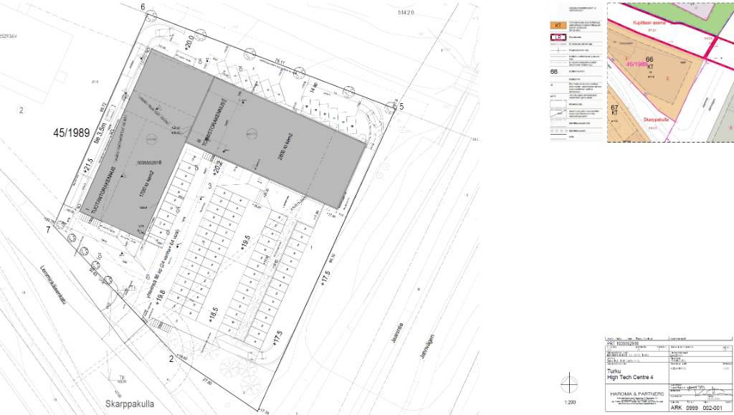Click the large 66 block number in legend
Image resolution: width=734 pixels, height=415 pixels.
pyautogui.click(x=553, y=72)
